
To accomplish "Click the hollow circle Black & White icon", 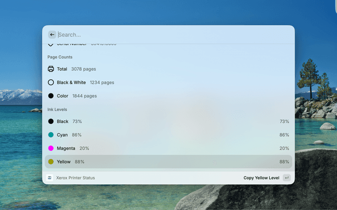I will pos(51,82).
